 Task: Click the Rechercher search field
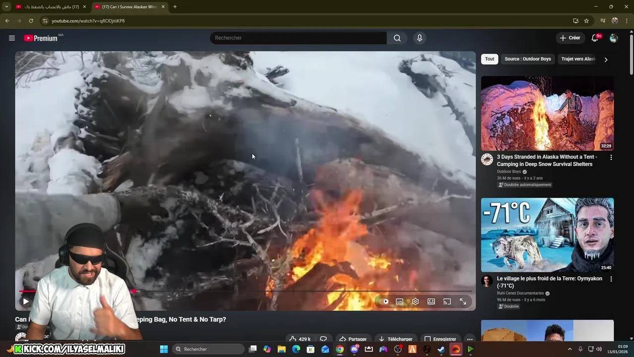pyautogui.click(x=298, y=38)
